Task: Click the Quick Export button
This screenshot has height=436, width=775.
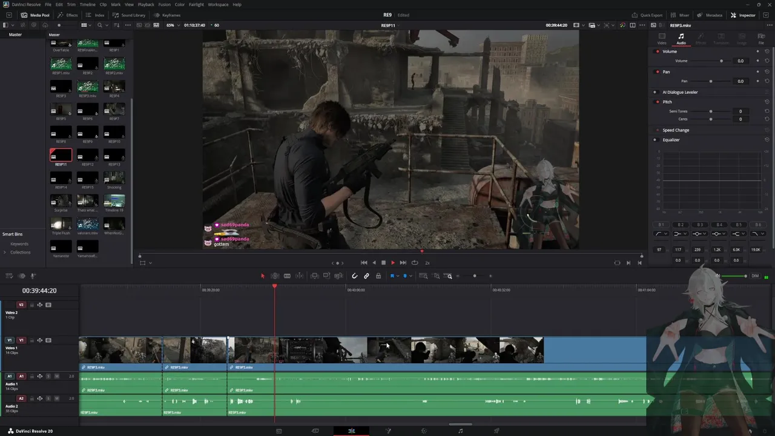Action: click(x=647, y=15)
